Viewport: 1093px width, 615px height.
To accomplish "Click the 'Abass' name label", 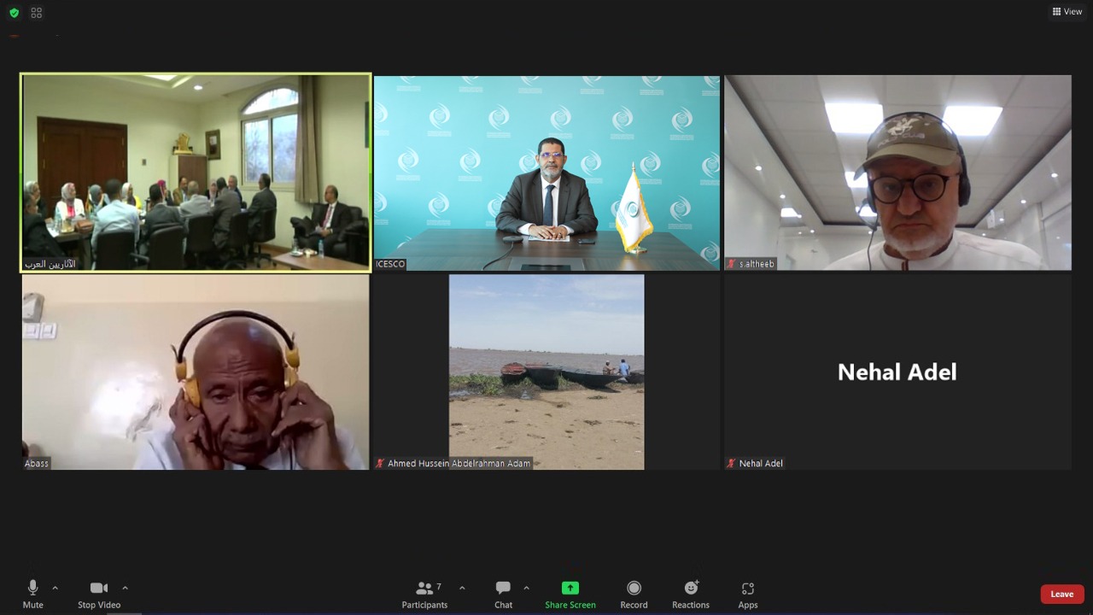I will [x=37, y=463].
